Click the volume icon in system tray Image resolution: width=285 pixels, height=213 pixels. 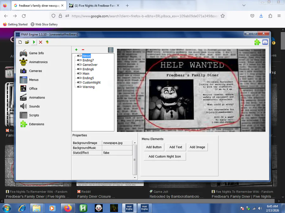pos(260,209)
